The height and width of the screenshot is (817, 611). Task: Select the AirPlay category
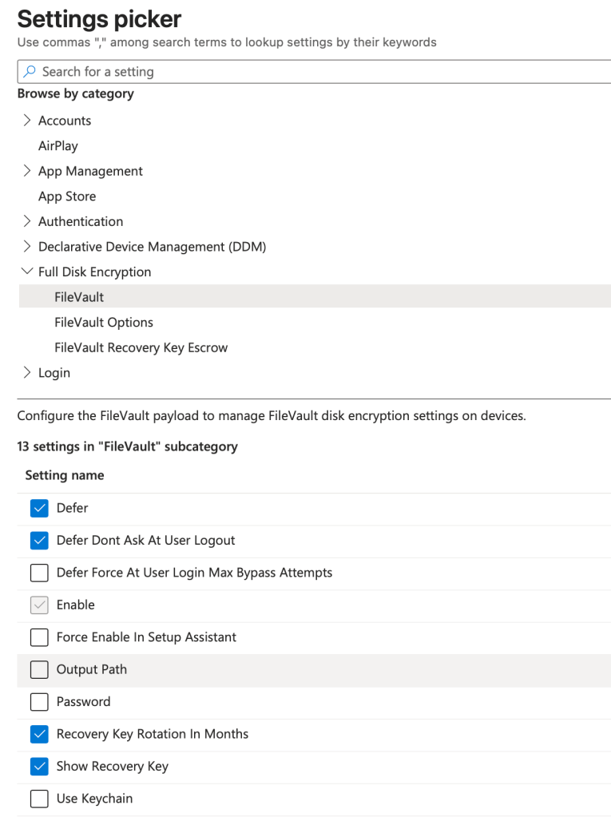(x=58, y=146)
